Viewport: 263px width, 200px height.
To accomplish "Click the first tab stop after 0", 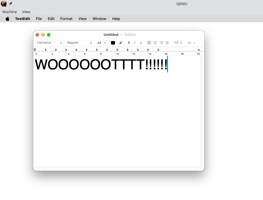I will pos(46,50).
